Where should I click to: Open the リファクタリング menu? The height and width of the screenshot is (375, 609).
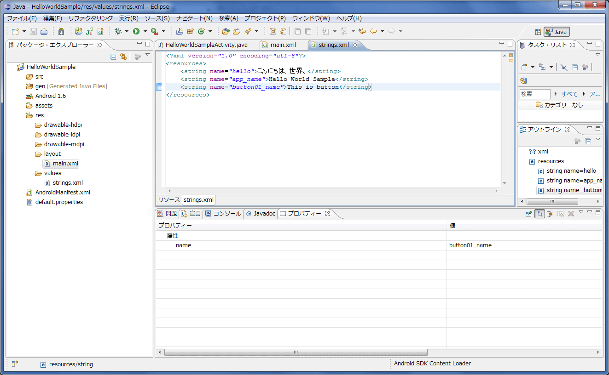(91, 18)
